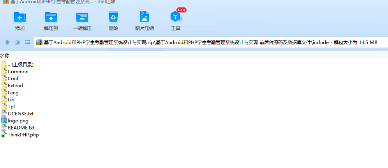Screen dimensions: 388x168
Task: Click the logo.png image file icon
Action: (4, 121)
